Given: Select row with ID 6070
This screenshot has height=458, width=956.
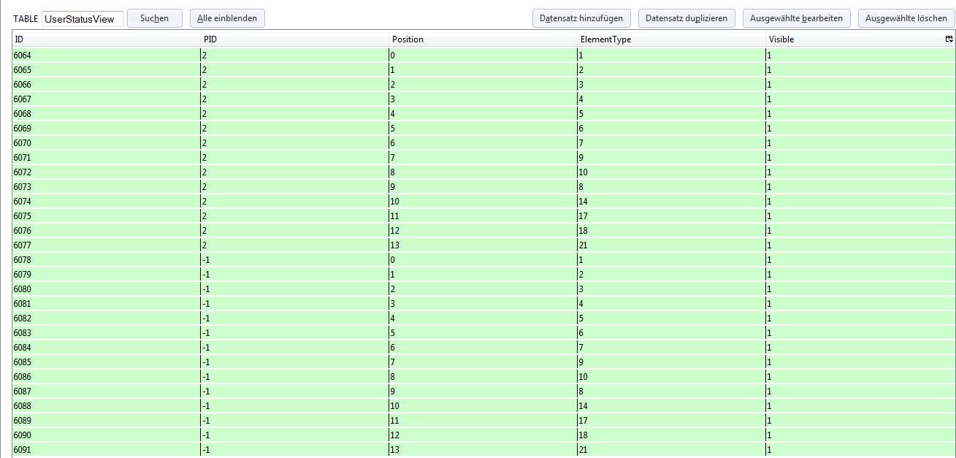Looking at the screenshot, I should point(483,143).
